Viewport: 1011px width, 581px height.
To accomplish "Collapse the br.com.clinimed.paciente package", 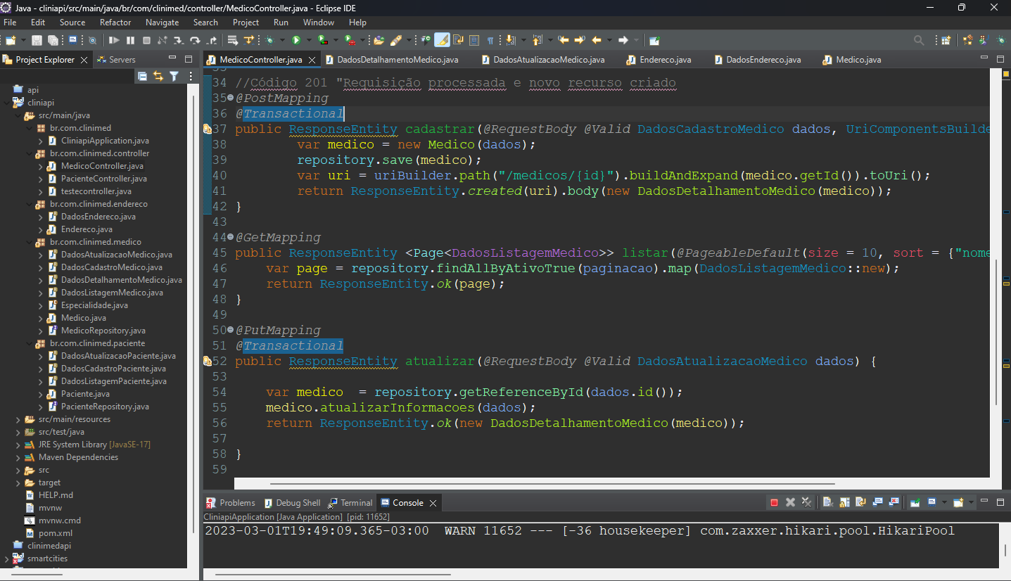I will click(30, 343).
